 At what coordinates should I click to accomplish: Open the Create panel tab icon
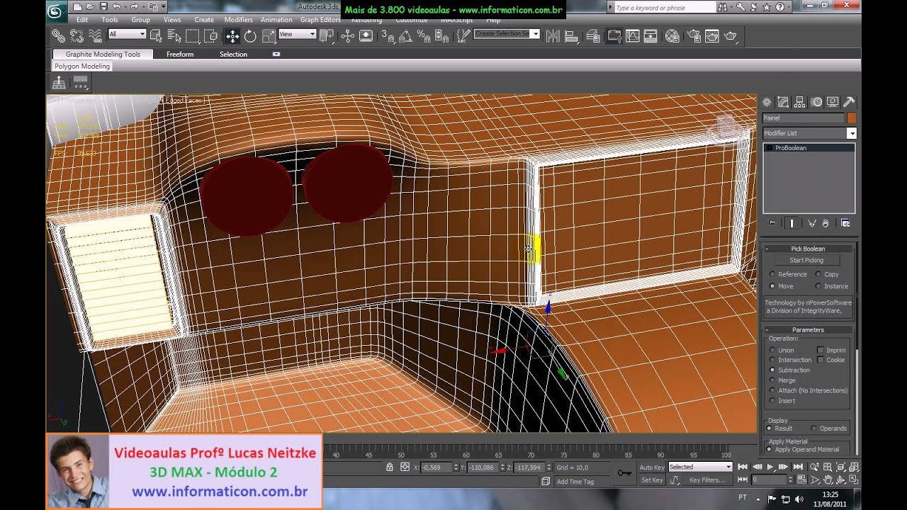[x=767, y=102]
